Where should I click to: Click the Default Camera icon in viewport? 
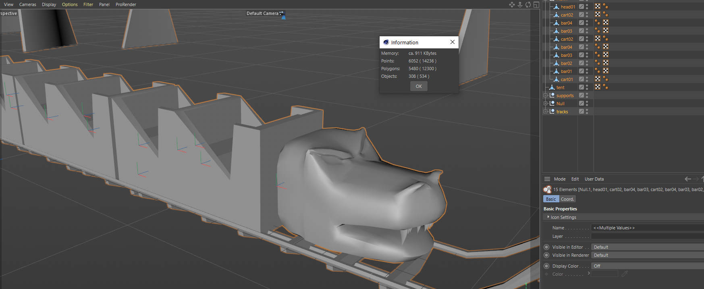(282, 15)
